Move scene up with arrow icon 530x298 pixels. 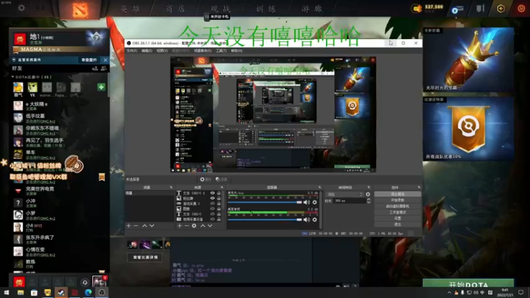coord(144,226)
